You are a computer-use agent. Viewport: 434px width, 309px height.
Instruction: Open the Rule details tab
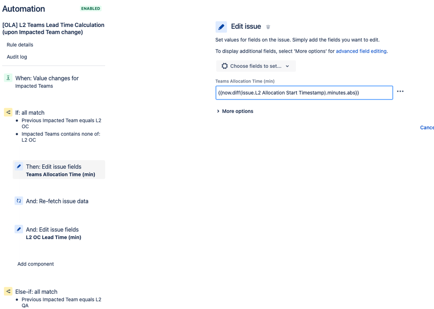pyautogui.click(x=20, y=44)
